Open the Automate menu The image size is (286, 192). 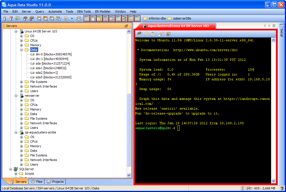click(x=55, y=11)
